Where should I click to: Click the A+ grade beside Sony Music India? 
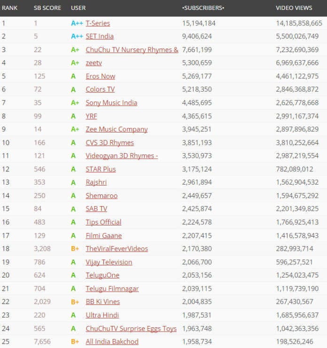(x=75, y=103)
